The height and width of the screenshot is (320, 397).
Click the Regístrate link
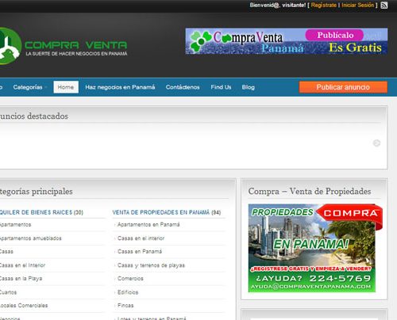(324, 5)
